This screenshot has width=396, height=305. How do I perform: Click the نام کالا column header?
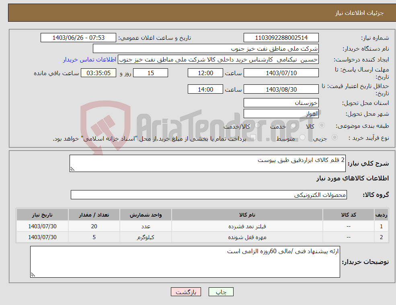click(x=247, y=215)
